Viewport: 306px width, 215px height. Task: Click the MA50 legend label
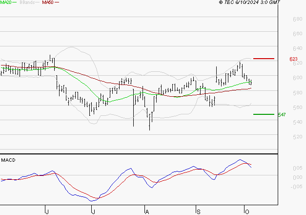[48, 2]
